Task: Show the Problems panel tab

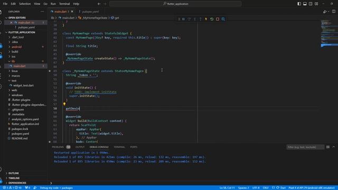Action: coord(58,147)
